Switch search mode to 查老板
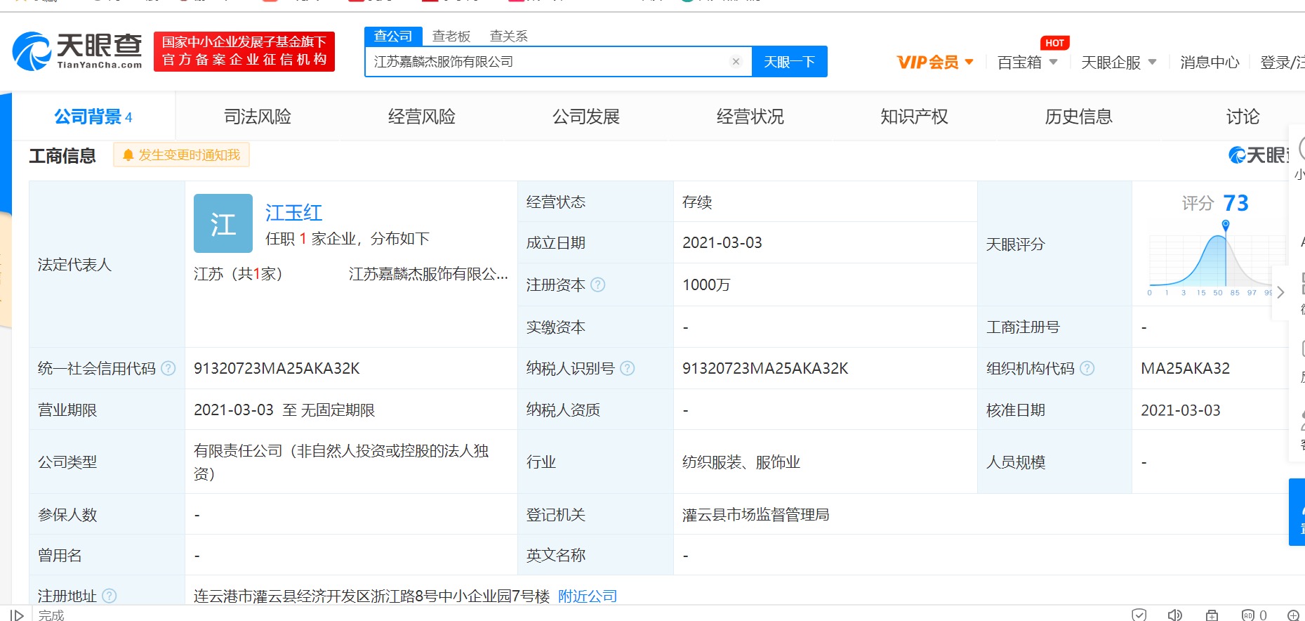1305x621 pixels. 451,36
